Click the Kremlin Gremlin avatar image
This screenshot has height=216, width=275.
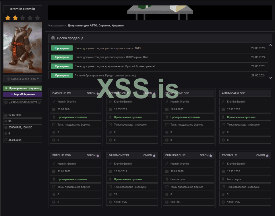(23, 48)
